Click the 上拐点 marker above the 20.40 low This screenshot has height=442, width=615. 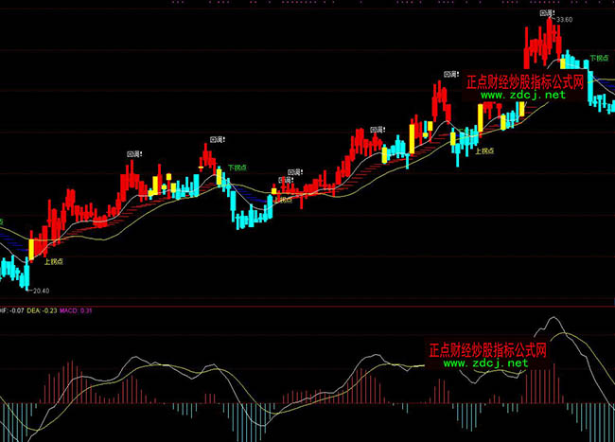tap(52, 261)
